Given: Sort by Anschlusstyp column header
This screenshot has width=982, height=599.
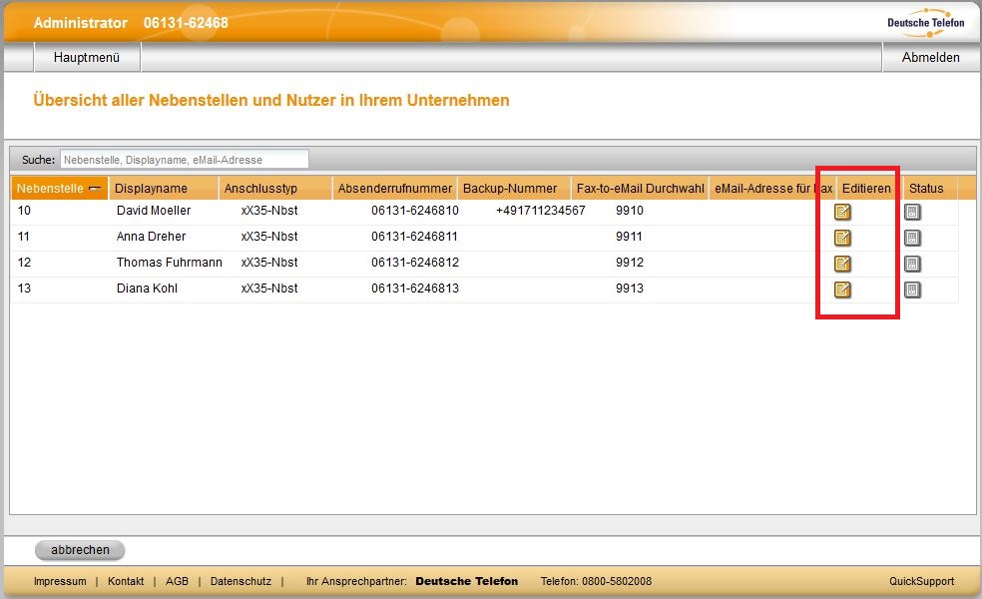Looking at the screenshot, I should pos(274,188).
